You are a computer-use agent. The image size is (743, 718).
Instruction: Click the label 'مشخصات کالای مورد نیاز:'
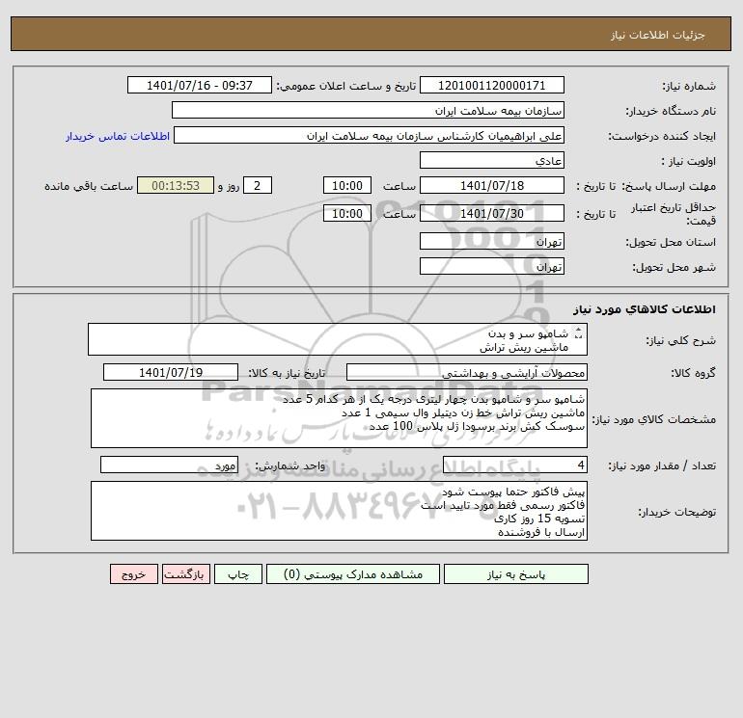654,419
